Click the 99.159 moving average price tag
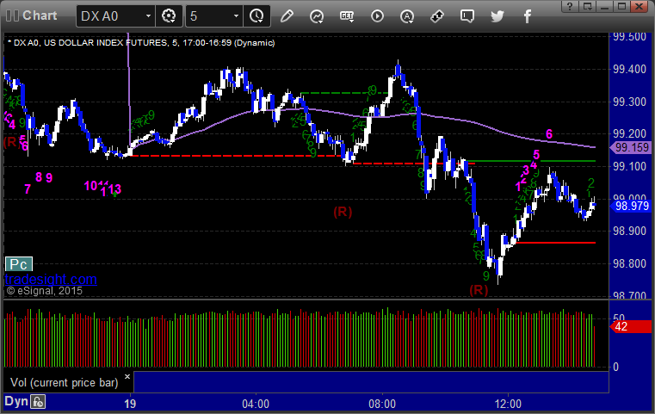Image resolution: width=655 pixels, height=414 pixels. tap(631, 147)
